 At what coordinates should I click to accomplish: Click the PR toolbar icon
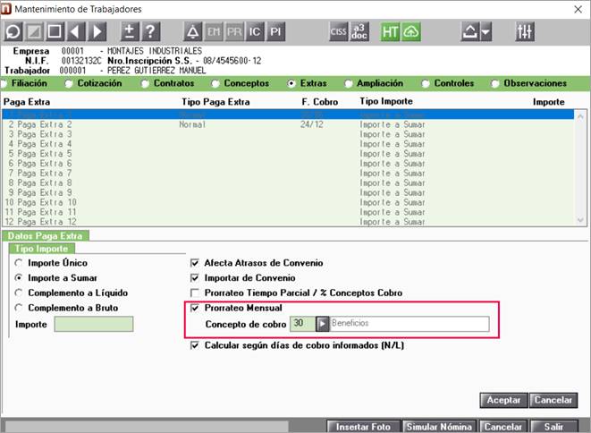(x=234, y=31)
